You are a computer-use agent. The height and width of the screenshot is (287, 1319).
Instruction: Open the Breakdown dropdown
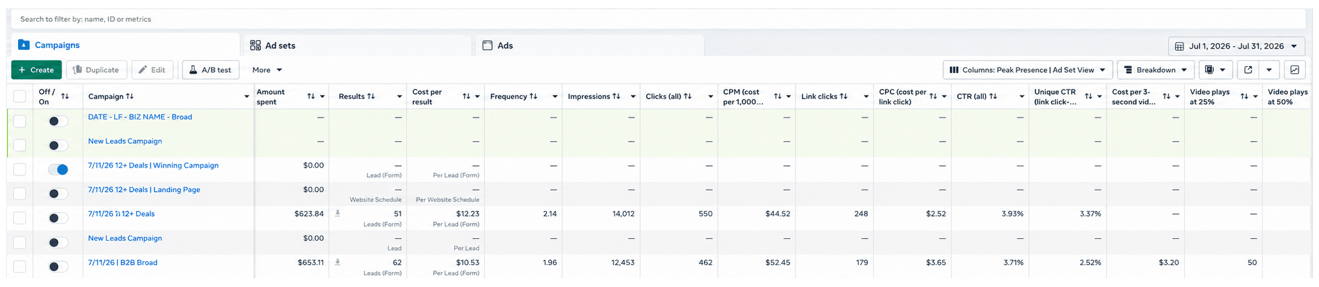coord(1156,70)
